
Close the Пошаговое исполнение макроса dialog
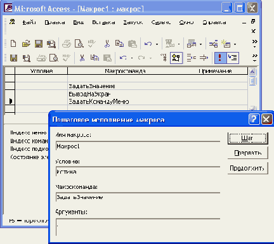point(266,119)
